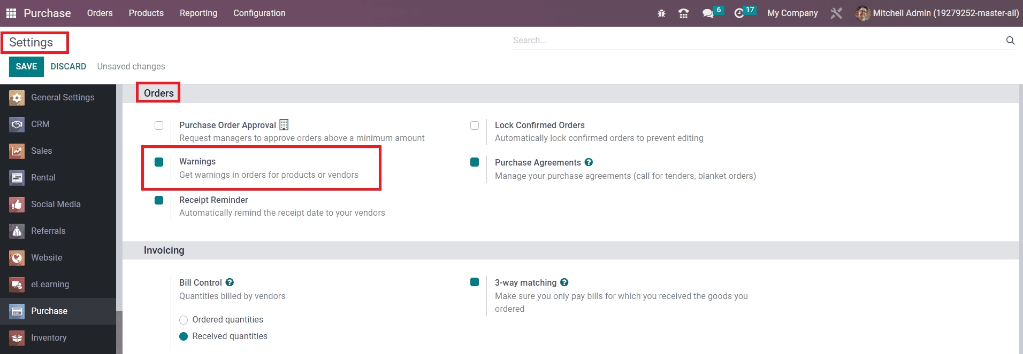
Task: Open the Configuration menu
Action: click(x=259, y=13)
